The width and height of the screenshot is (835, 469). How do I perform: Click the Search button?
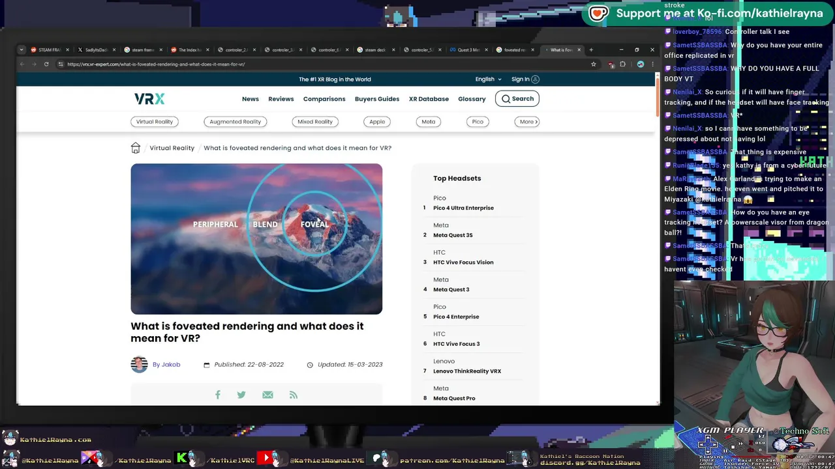click(517, 99)
